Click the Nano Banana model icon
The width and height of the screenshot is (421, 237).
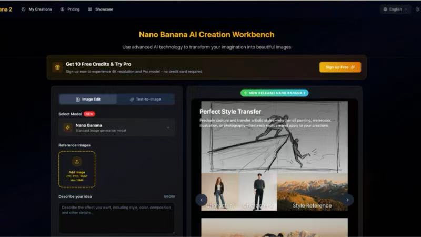pos(67,127)
